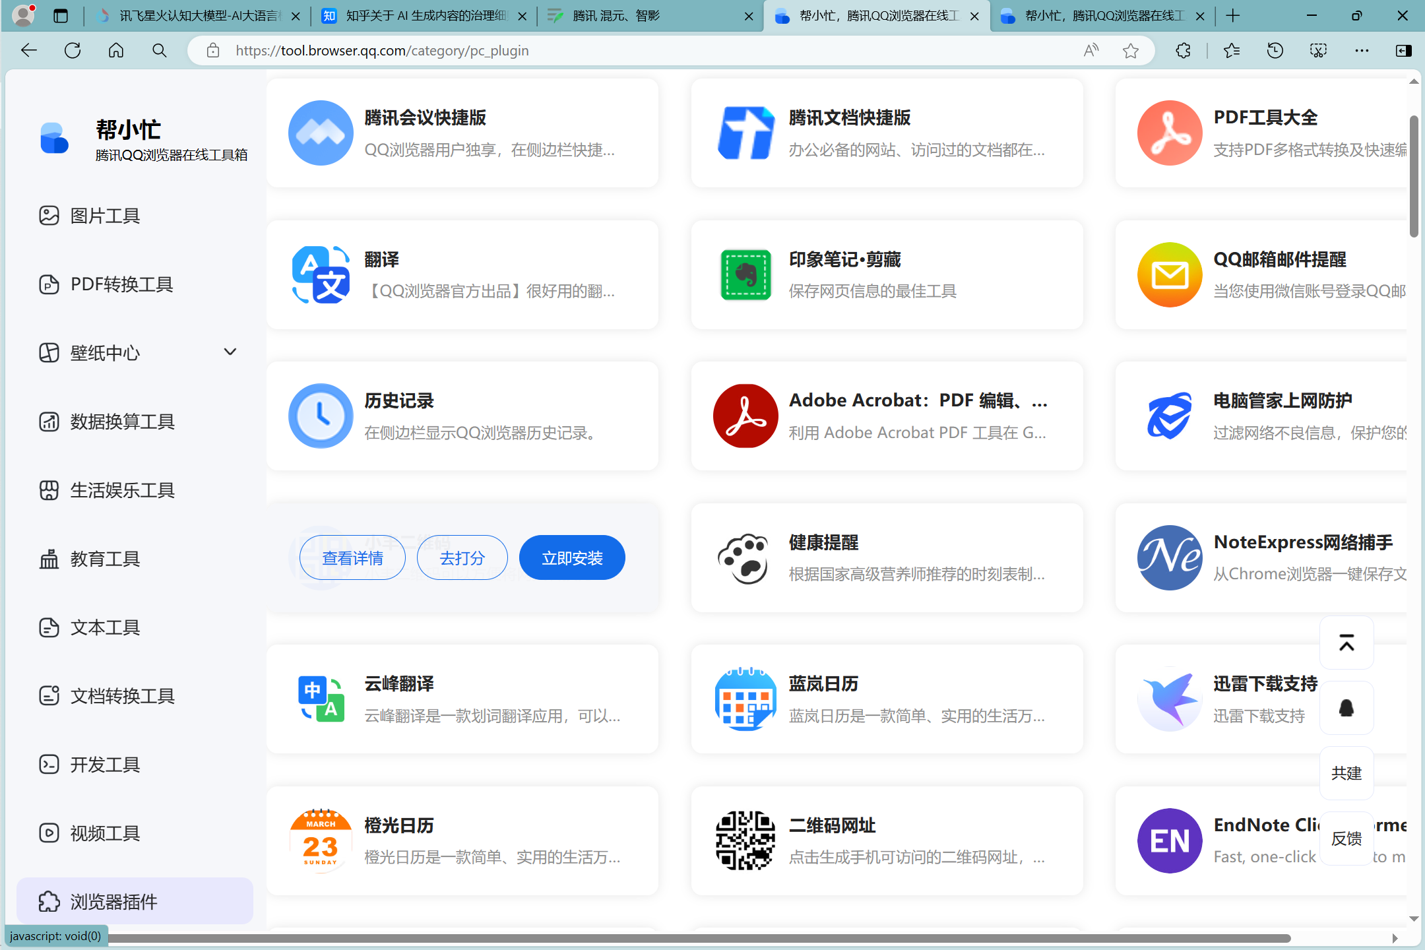The height and width of the screenshot is (950, 1425).
Task: Toggle the browser sidebar icon
Action: click(1404, 51)
